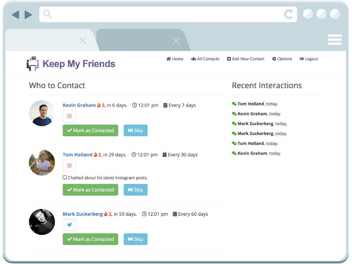Open the All Contacts page
352x264 pixels.
click(x=205, y=59)
